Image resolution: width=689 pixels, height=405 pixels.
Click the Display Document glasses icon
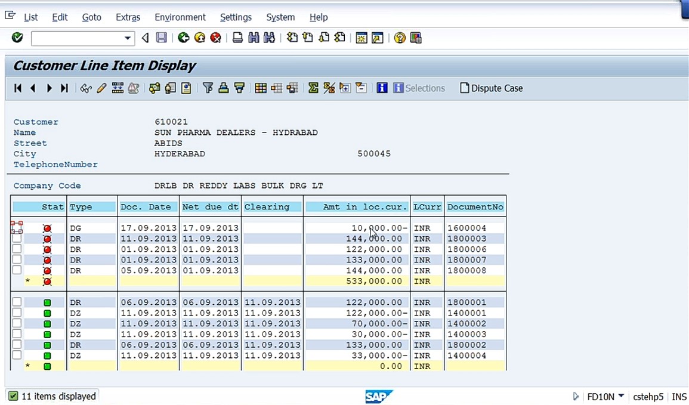(x=86, y=88)
